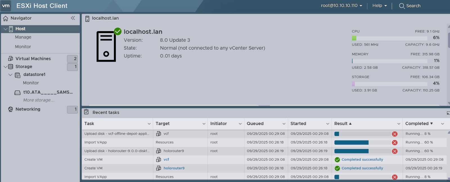Cancel the Upload disk holorouter task

(x=395, y=151)
